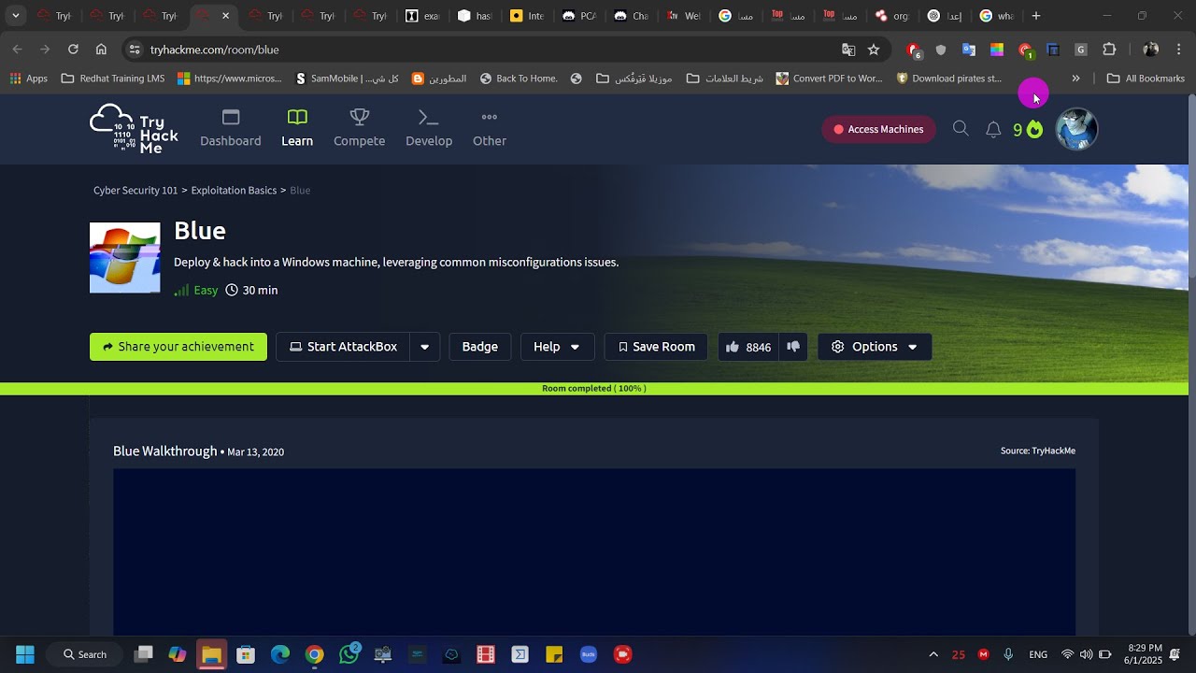Viewport: 1196px width, 673px height.
Task: Open the Learn menu
Action: [x=297, y=129]
